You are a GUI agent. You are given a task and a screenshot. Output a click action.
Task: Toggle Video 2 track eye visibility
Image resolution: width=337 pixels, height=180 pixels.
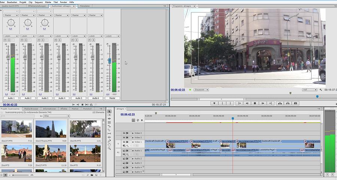(124, 138)
